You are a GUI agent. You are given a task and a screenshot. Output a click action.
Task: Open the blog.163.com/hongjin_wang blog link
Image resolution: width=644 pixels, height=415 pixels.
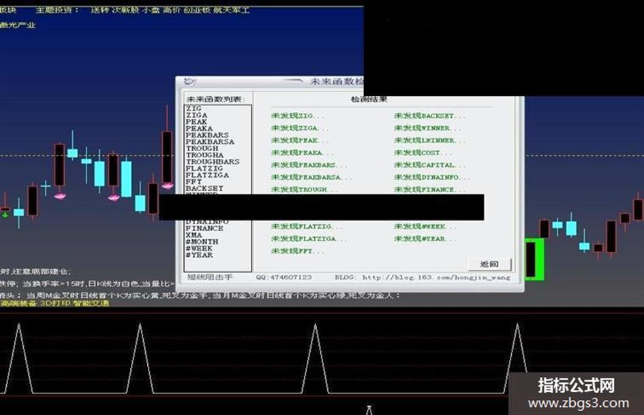point(436,277)
